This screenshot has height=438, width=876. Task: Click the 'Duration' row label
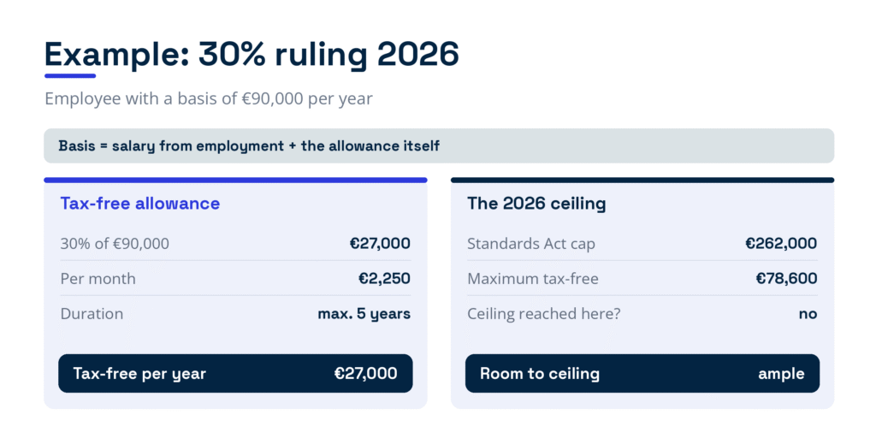click(92, 313)
